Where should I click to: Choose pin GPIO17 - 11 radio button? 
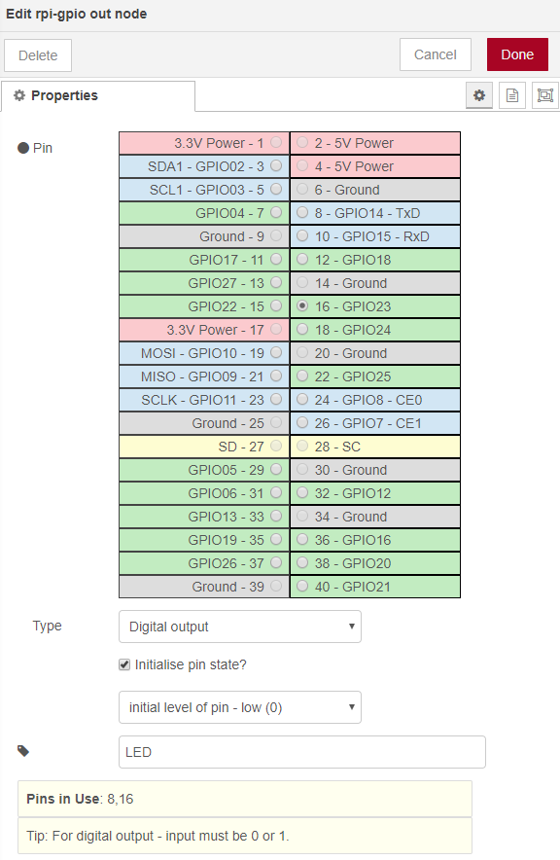[x=276, y=259]
